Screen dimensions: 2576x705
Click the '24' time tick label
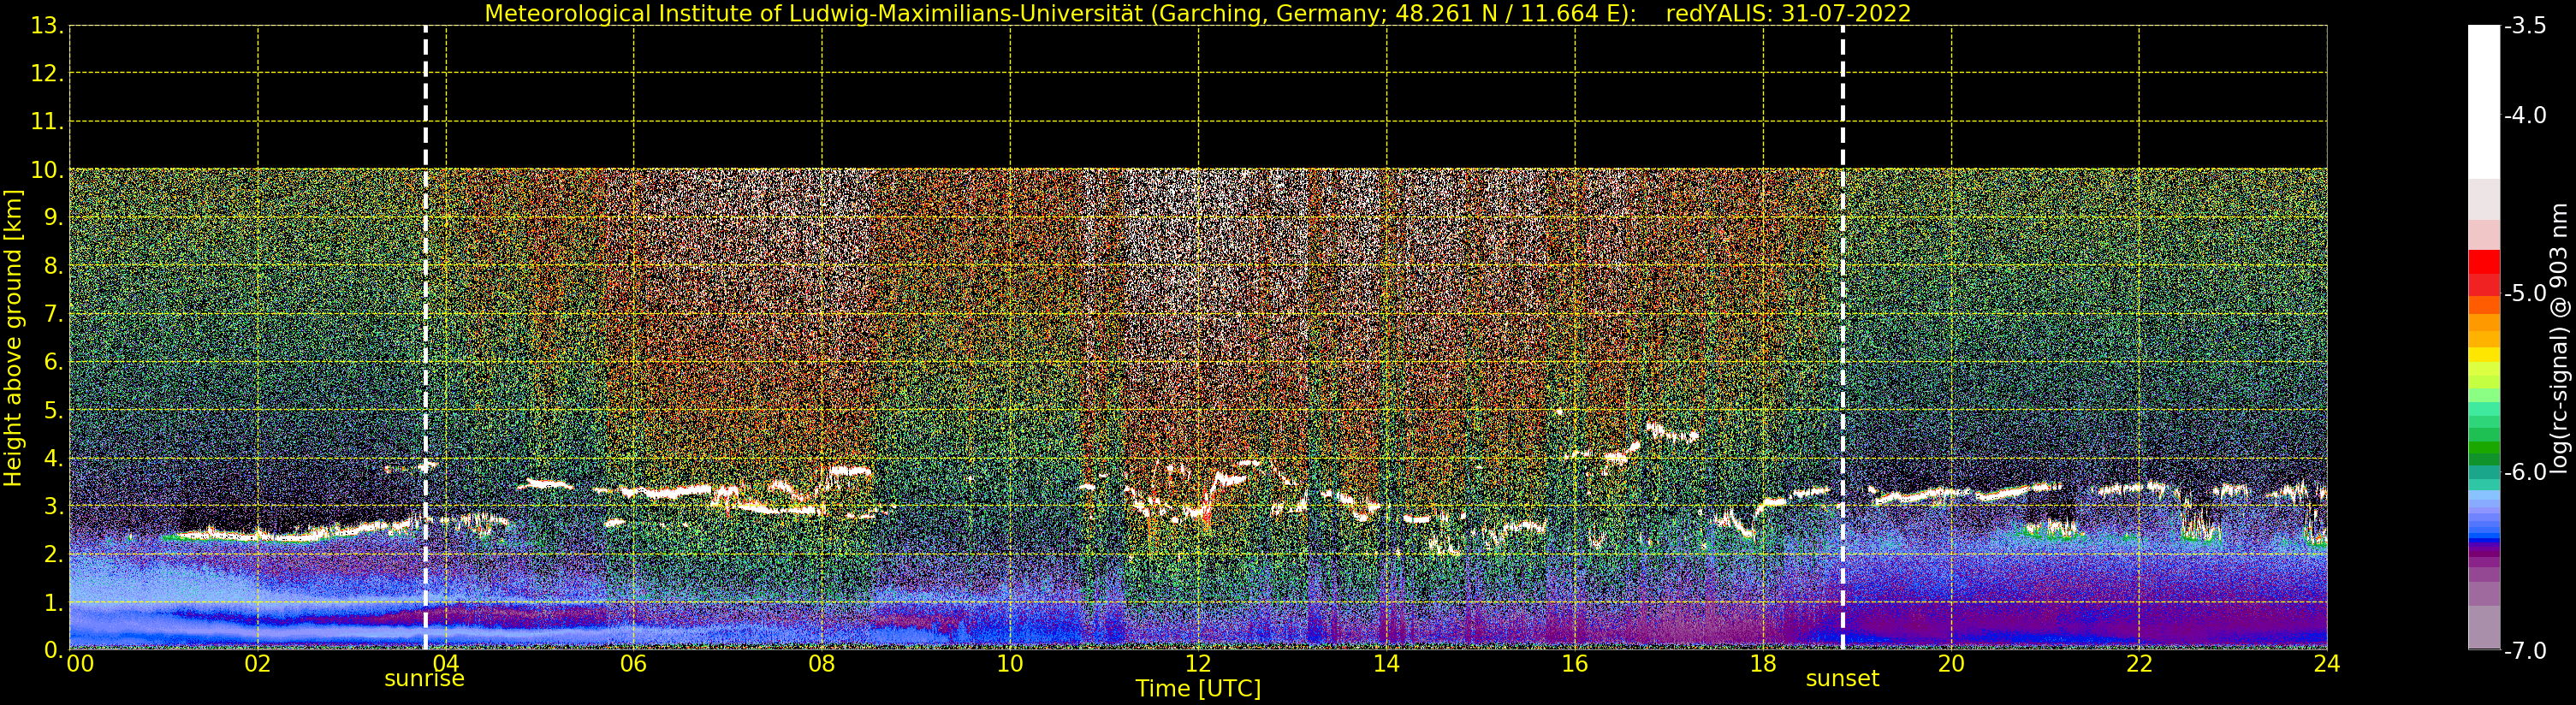[2327, 664]
